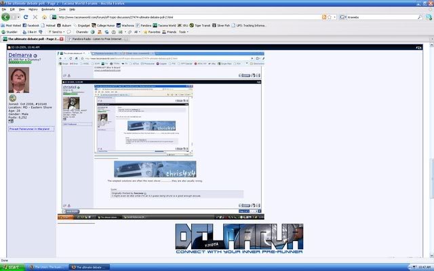Go back with the green Back arrow

click(x=5, y=17)
